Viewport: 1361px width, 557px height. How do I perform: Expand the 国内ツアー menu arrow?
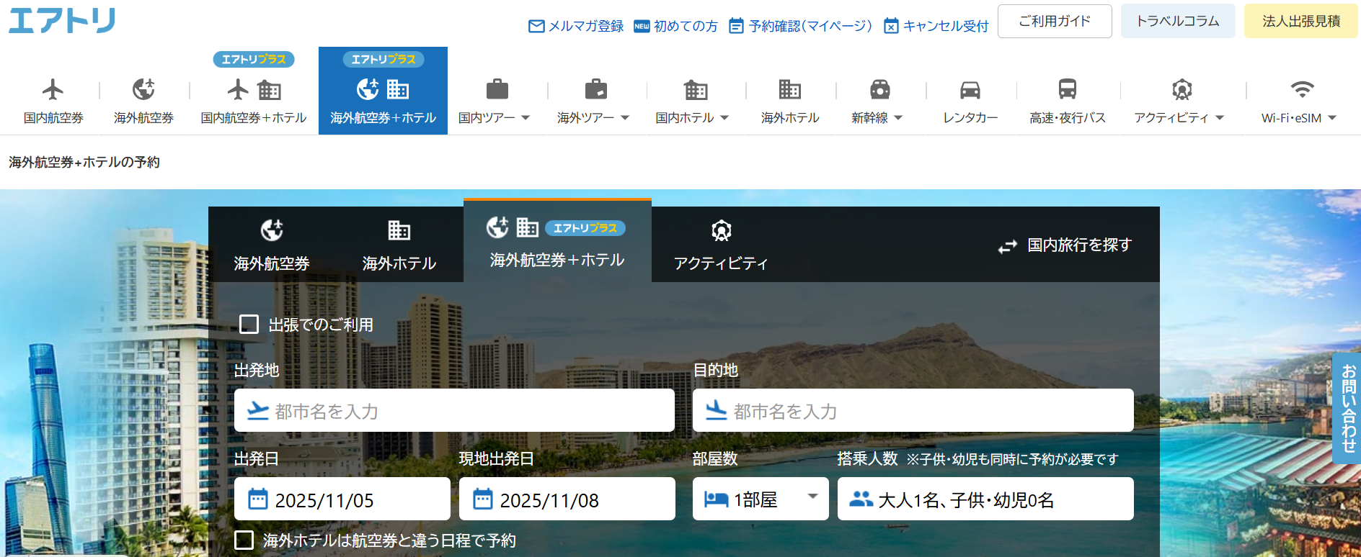point(526,118)
